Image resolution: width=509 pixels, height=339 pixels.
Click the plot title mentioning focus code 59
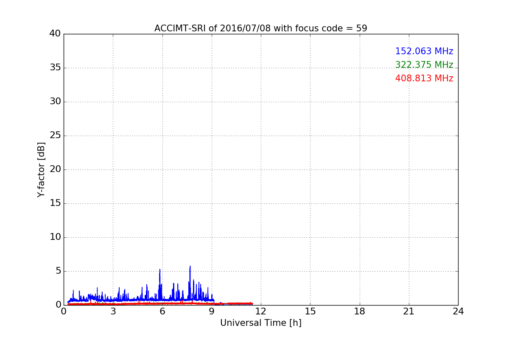tap(260, 28)
